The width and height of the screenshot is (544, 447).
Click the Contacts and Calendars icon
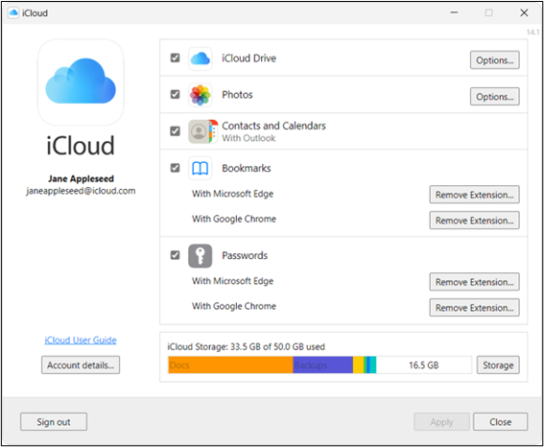coord(203,131)
